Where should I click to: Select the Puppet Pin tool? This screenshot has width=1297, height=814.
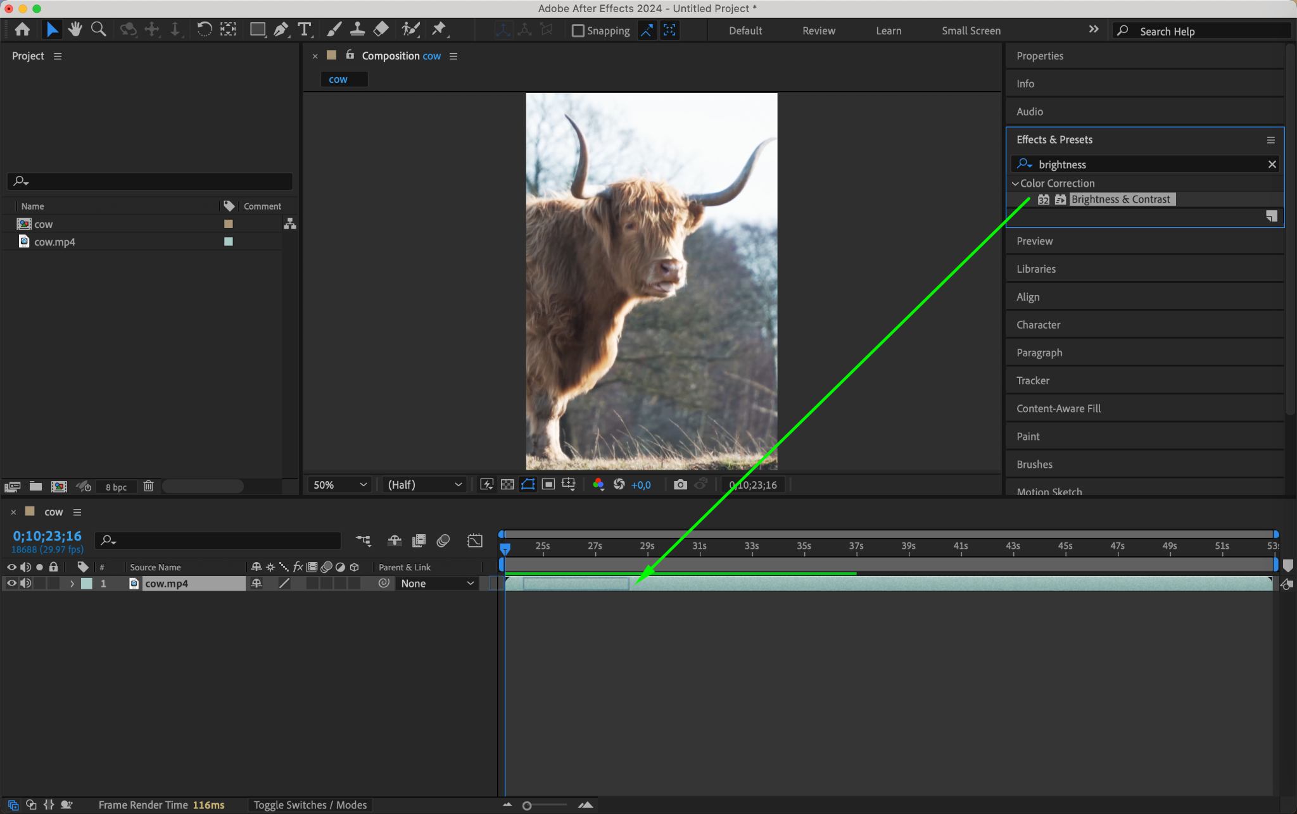pos(439,29)
